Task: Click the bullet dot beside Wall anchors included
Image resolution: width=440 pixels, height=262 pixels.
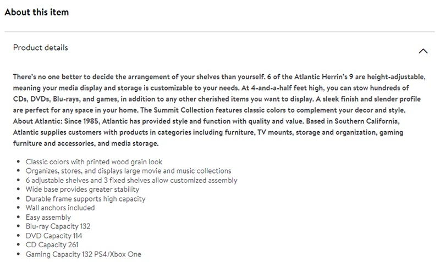Action: click(x=18, y=208)
